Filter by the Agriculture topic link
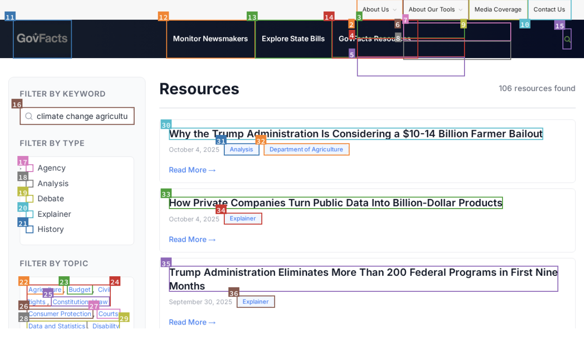This screenshot has height=337, width=584. click(44, 290)
